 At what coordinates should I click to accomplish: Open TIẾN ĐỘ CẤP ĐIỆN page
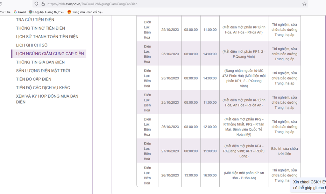point(33,79)
